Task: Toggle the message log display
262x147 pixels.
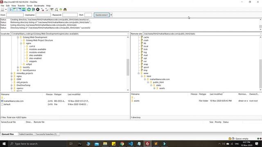Action: [11, 9]
